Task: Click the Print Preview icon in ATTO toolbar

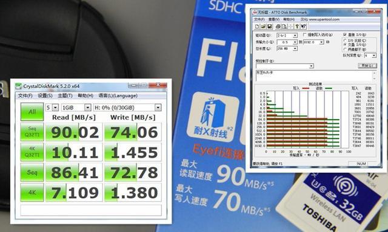Action: (284, 26)
